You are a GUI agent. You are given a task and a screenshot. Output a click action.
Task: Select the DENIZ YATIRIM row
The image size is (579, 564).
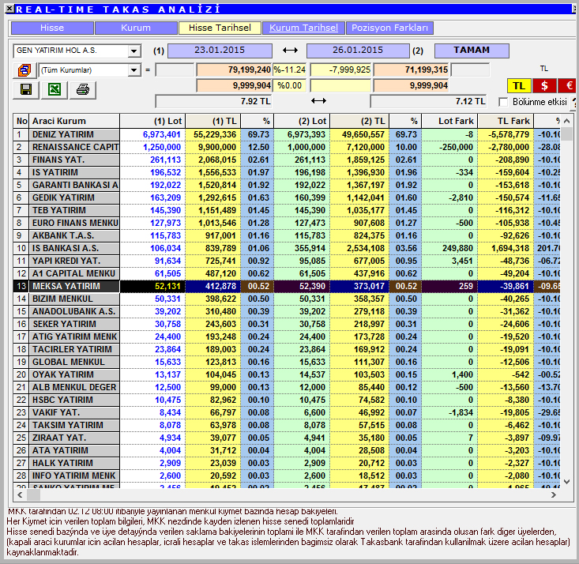click(x=287, y=134)
